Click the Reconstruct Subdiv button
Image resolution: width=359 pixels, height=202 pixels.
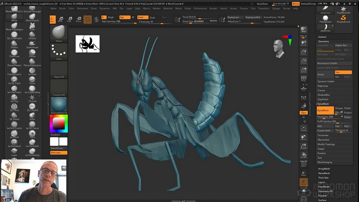[334, 63]
